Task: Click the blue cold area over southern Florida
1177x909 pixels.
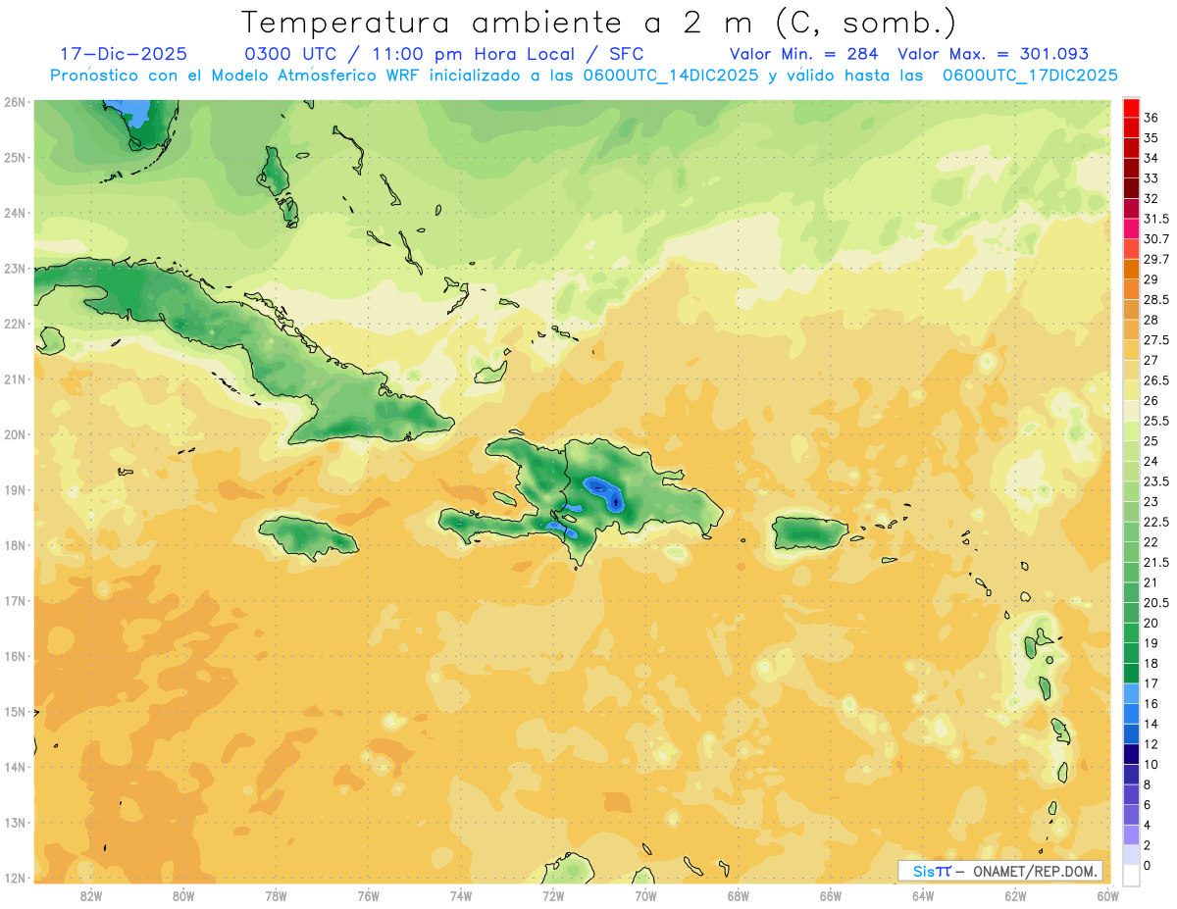Action: pyautogui.click(x=130, y=111)
